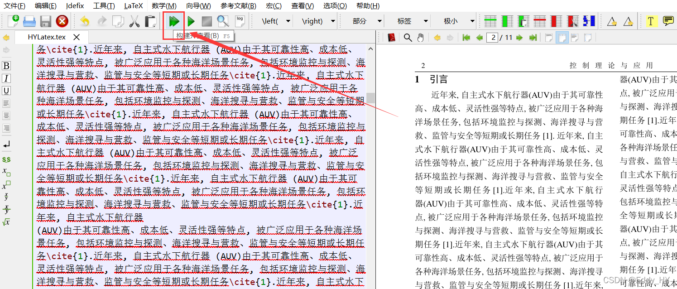The image size is (677, 289).
Task: Open the red external PDF viewer icon
Action: (x=391, y=38)
